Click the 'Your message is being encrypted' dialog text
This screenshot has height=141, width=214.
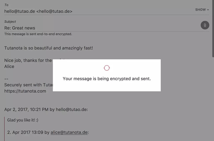point(107,79)
